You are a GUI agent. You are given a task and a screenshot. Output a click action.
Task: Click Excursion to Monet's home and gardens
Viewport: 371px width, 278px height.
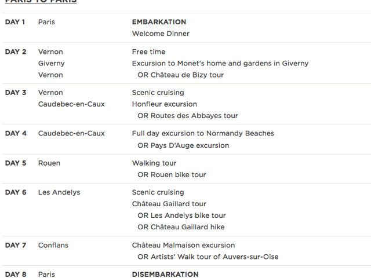coord(220,63)
